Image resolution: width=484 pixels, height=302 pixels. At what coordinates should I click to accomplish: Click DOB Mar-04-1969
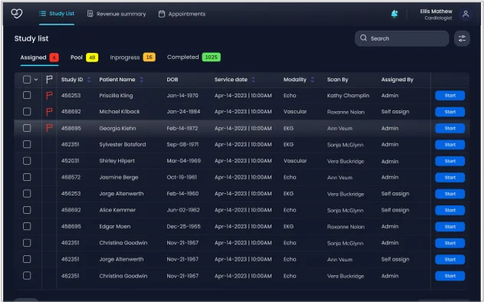183,161
